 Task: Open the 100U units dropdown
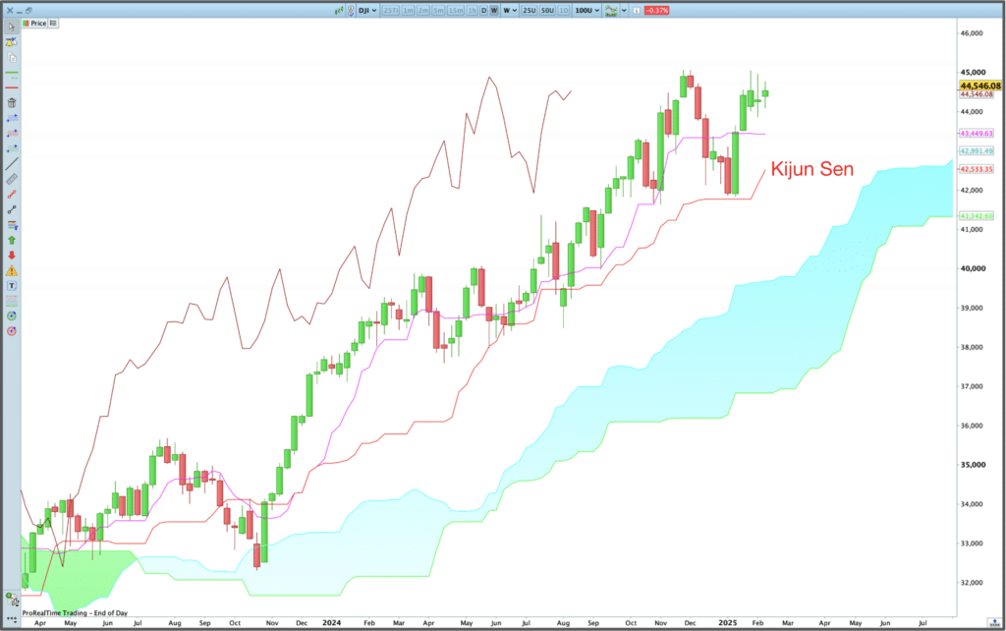click(x=587, y=9)
